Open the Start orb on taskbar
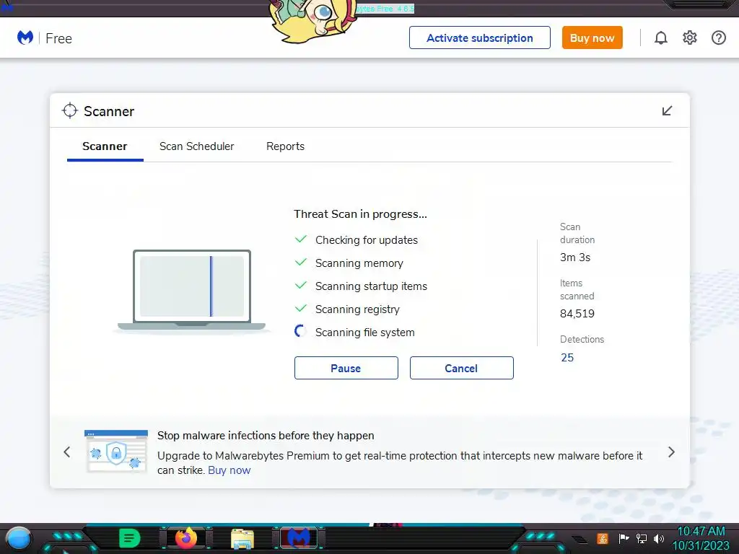This screenshot has width=739, height=554. (18, 538)
